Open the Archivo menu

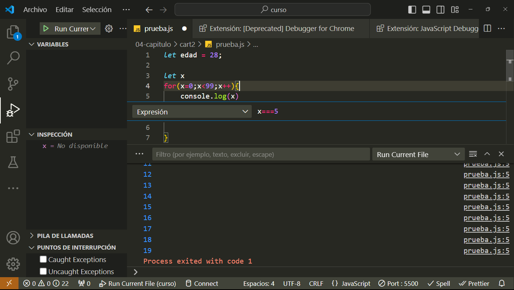tap(35, 10)
